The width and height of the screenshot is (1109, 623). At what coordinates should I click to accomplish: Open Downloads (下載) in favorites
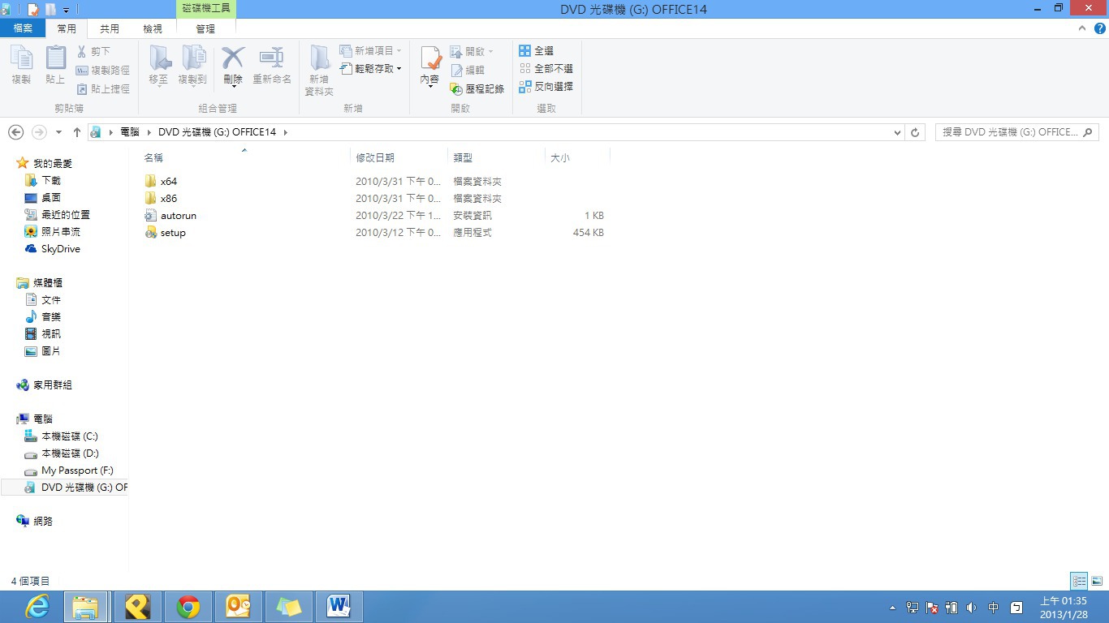tap(42, 181)
